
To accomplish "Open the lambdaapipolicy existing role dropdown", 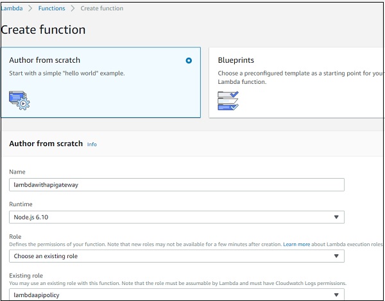I will tap(177, 294).
